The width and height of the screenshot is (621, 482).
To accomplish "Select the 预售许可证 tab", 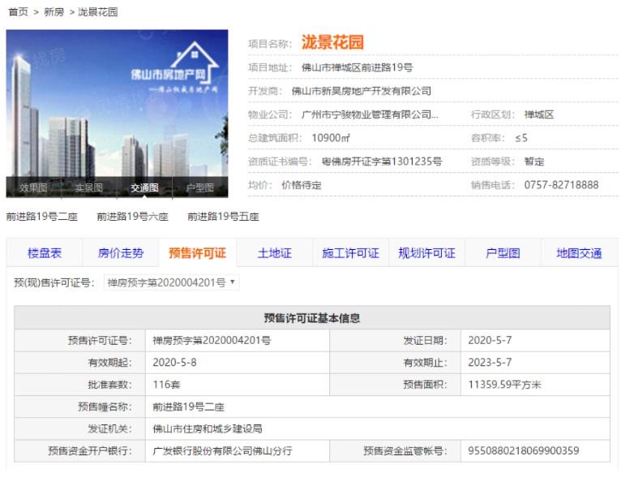I will pyautogui.click(x=197, y=253).
